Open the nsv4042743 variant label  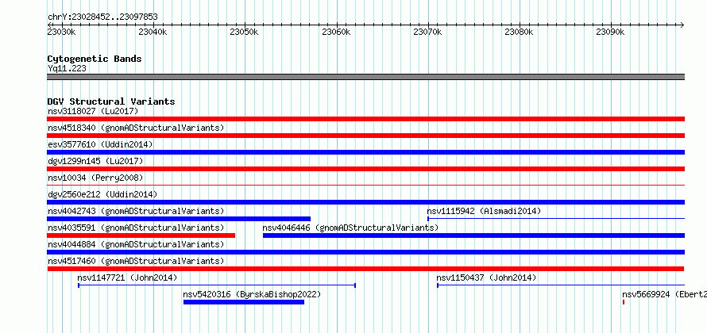(136, 211)
